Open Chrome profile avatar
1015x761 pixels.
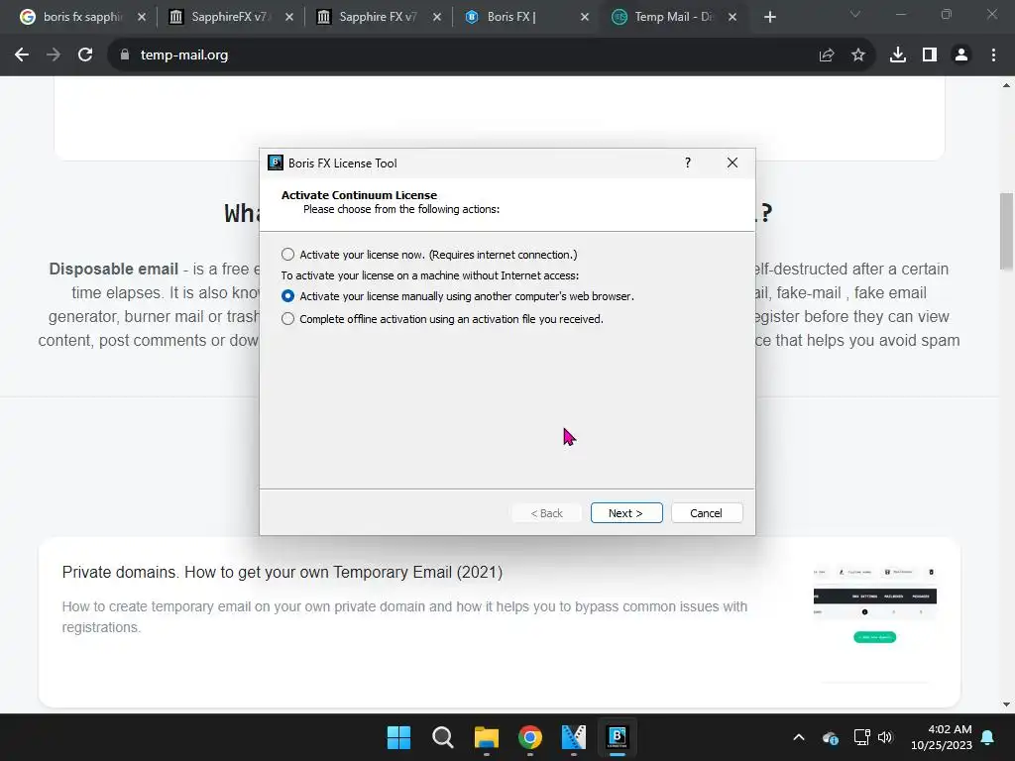[x=961, y=55]
